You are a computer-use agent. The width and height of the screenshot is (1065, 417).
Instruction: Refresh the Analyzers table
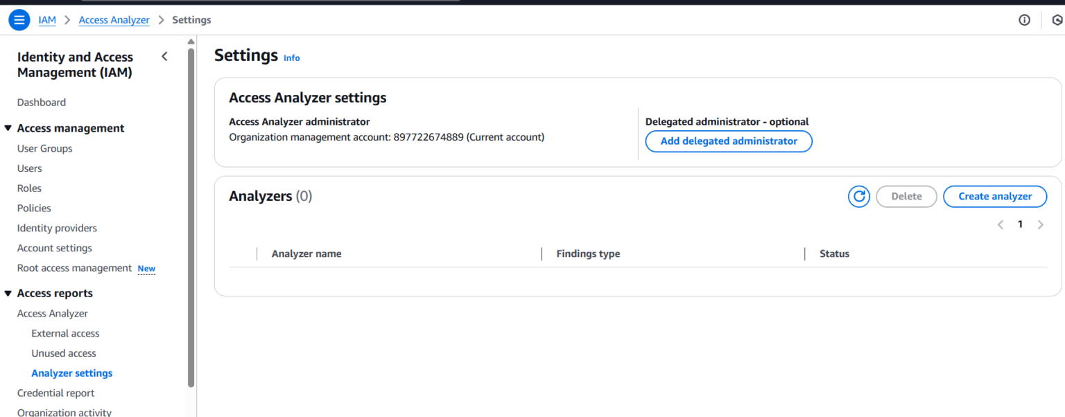[858, 196]
